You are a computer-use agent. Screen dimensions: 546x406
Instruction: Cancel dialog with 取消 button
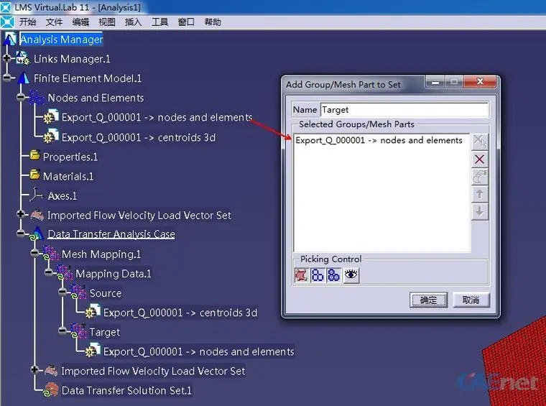click(x=471, y=300)
